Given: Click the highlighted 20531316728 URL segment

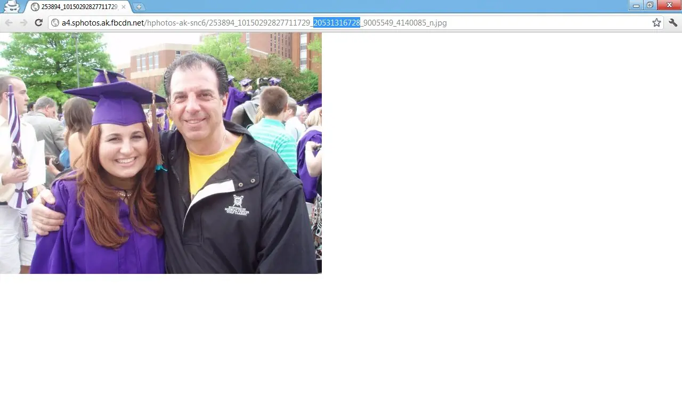Looking at the screenshot, I should 337,22.
